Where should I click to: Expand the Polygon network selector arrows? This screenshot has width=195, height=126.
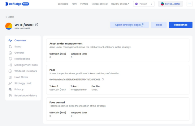click(x=151, y=4)
